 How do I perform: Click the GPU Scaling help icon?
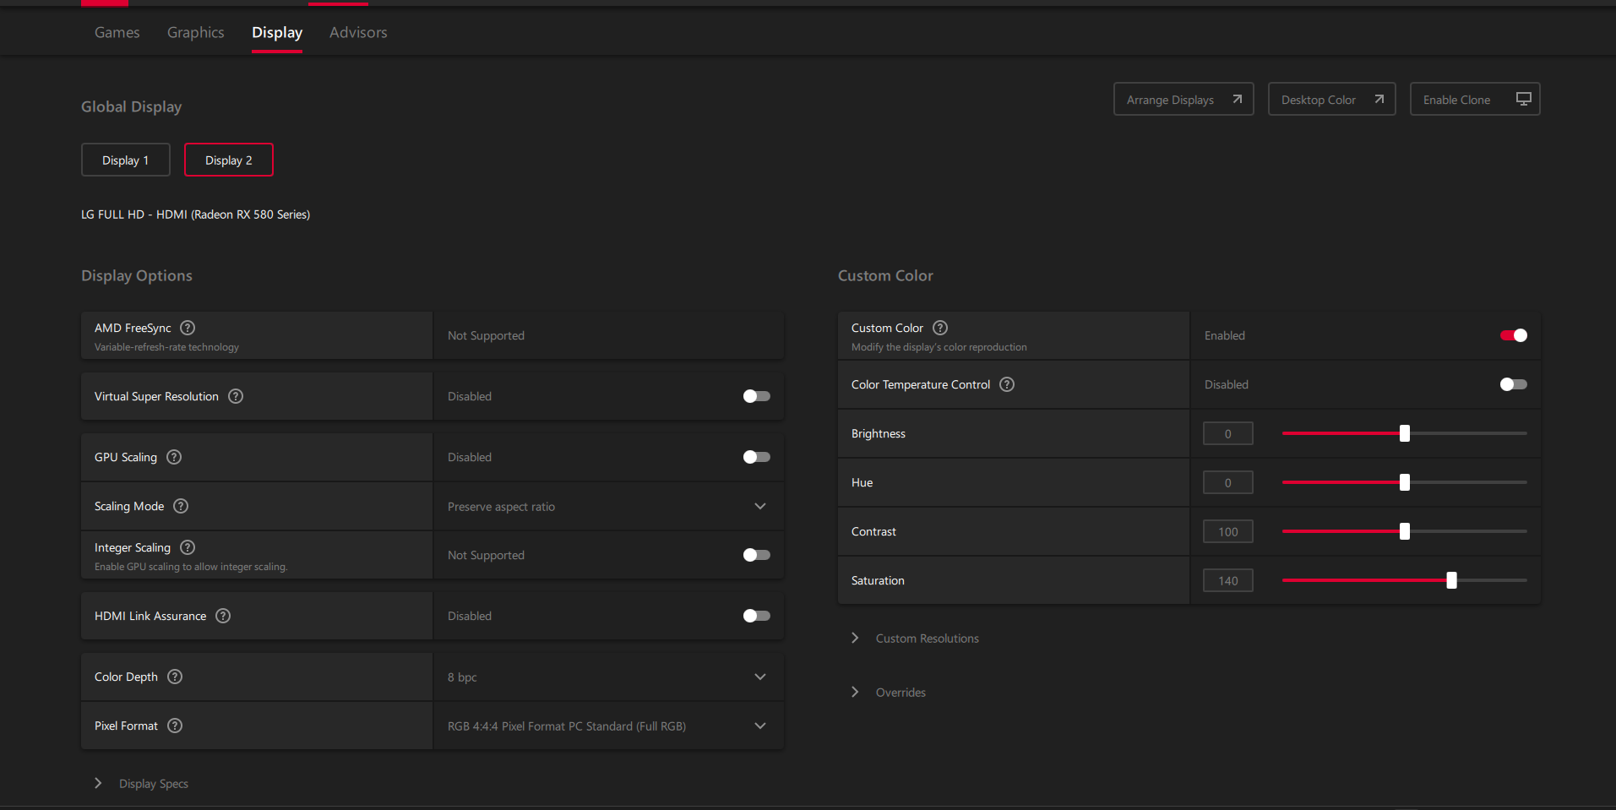174,457
